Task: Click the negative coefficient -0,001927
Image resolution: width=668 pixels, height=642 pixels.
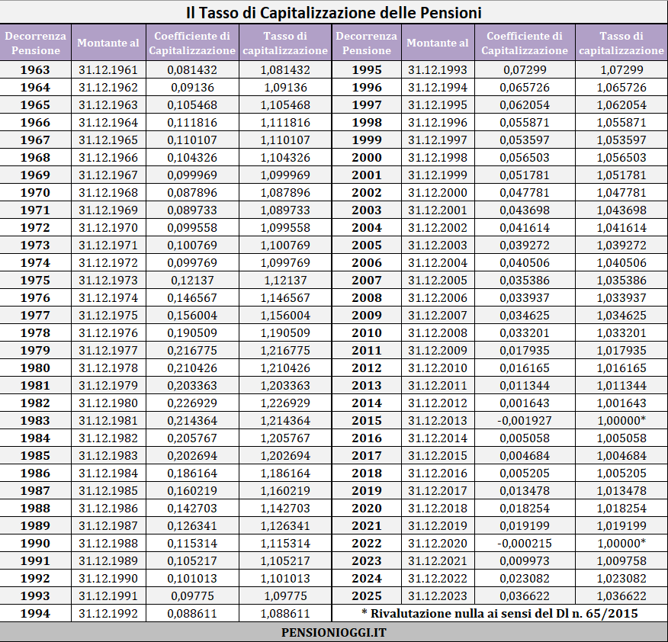Action: [525, 421]
